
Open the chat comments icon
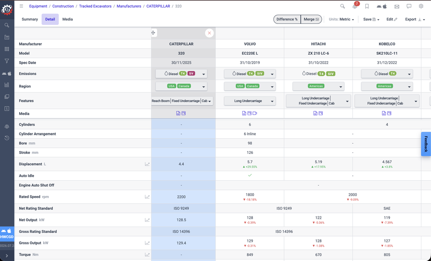[x=409, y=6]
